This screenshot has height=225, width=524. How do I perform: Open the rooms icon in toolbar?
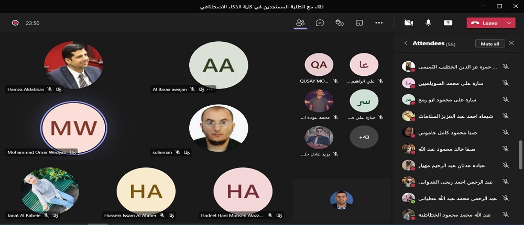pos(359,22)
